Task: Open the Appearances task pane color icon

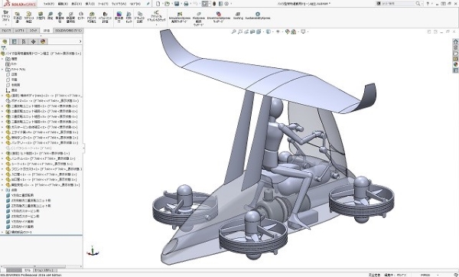Action: click(455, 65)
